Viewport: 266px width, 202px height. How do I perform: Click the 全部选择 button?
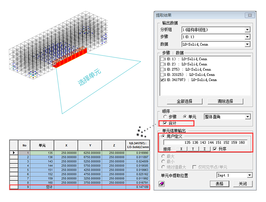pos(184,101)
